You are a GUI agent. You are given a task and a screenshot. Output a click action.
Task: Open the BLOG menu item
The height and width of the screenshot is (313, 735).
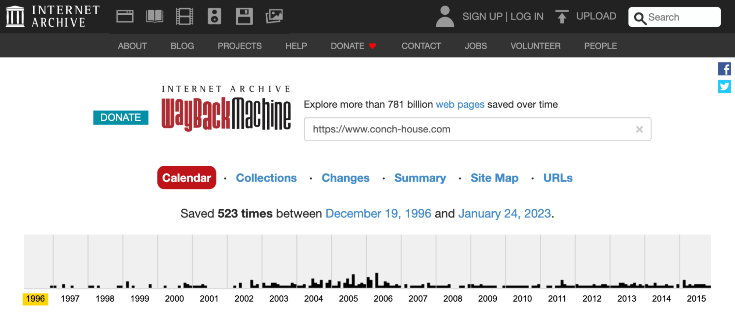tap(182, 46)
